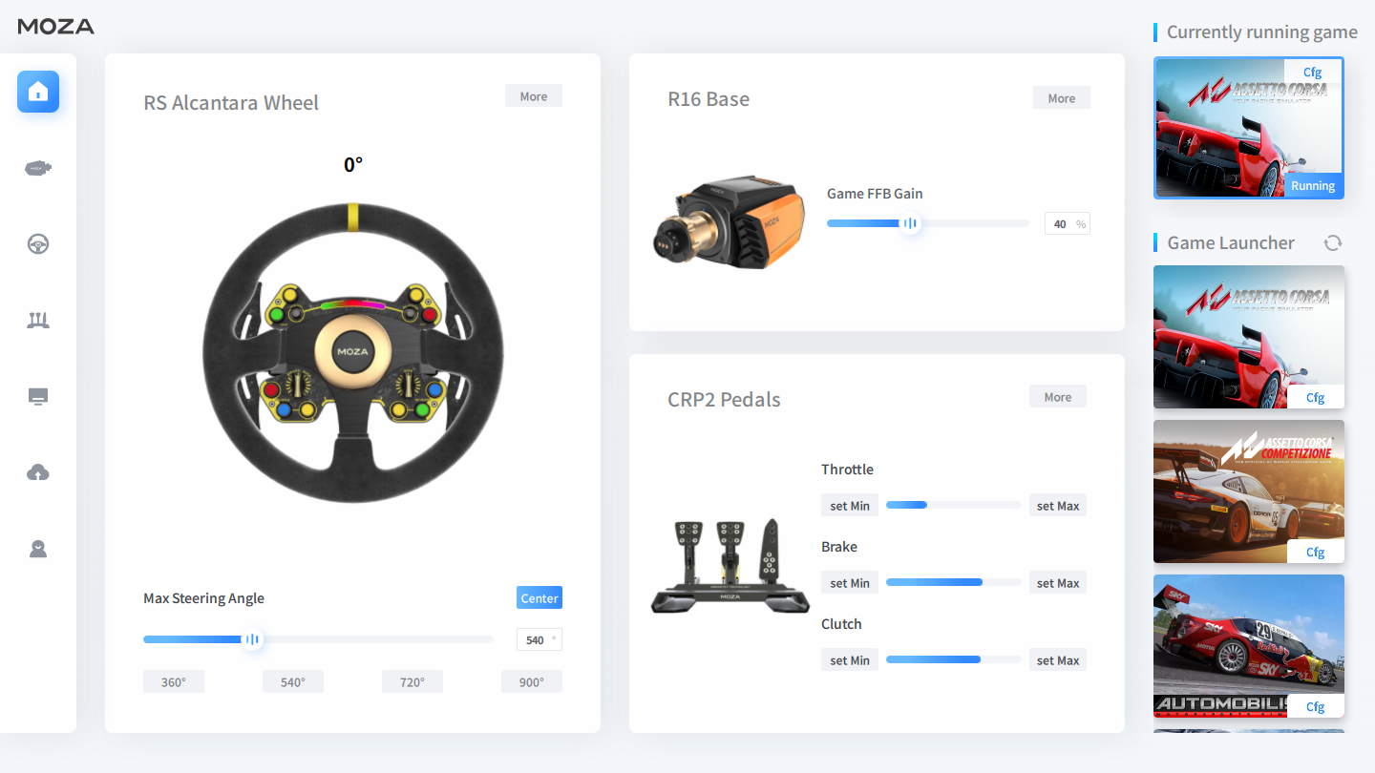This screenshot has height=773, width=1375.
Task: Set Max for the Brake pedal
Action: pyautogui.click(x=1058, y=583)
